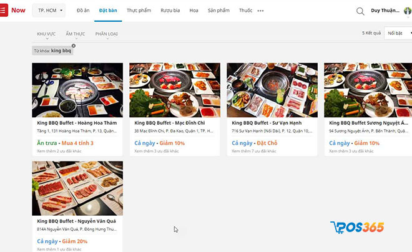View Mạc Đĩnh Chi Xem thêm 3 ưu đãi
The width and height of the screenshot is (412, 252).
pyautogui.click(x=157, y=151)
